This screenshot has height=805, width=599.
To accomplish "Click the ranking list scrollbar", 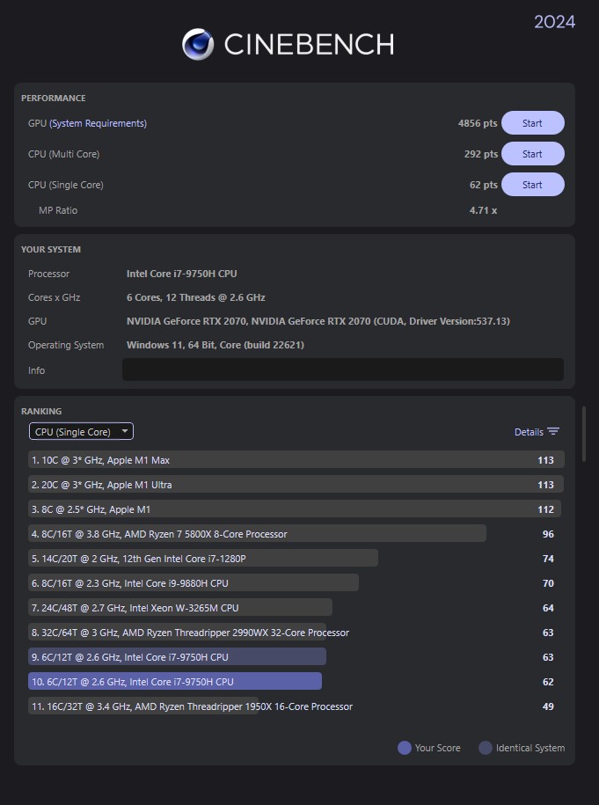I will click(583, 434).
